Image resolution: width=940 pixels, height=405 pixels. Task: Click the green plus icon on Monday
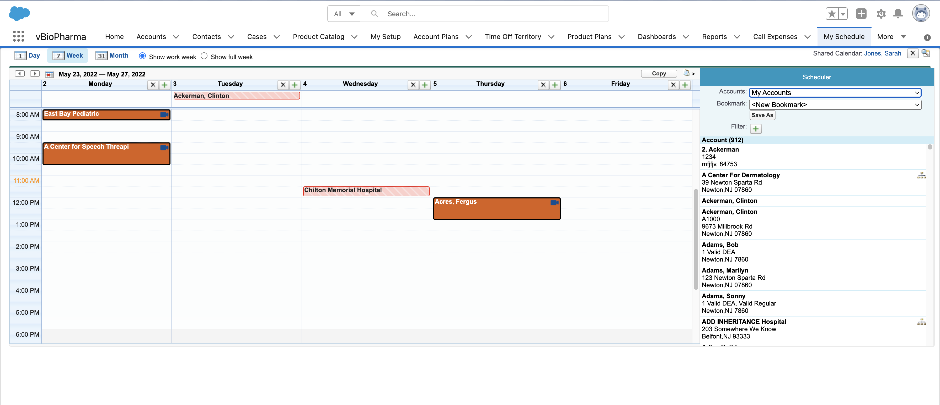coord(164,85)
